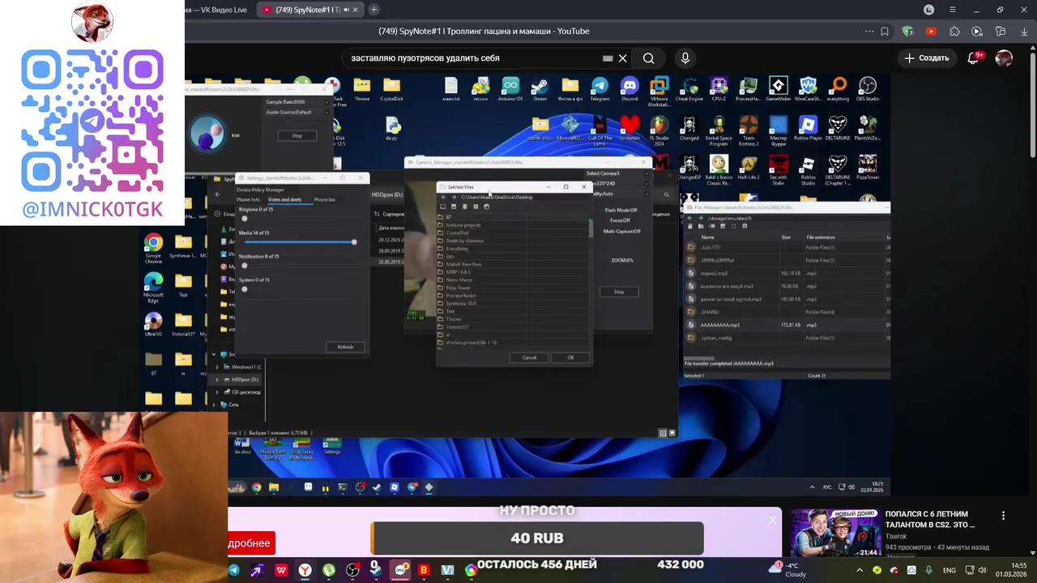The width and height of the screenshot is (1037, 583).
Task: Toggle Faces off setting
Action: pyautogui.click(x=620, y=220)
